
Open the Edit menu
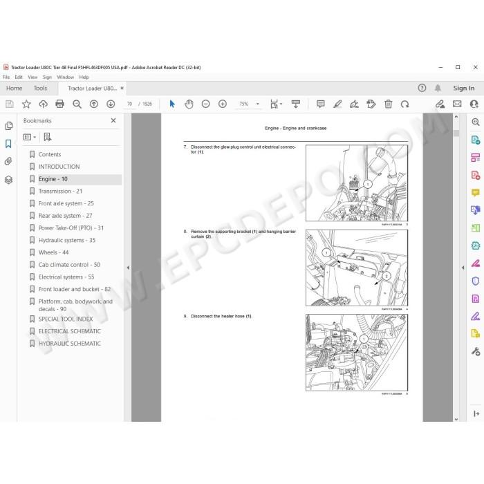coord(19,77)
